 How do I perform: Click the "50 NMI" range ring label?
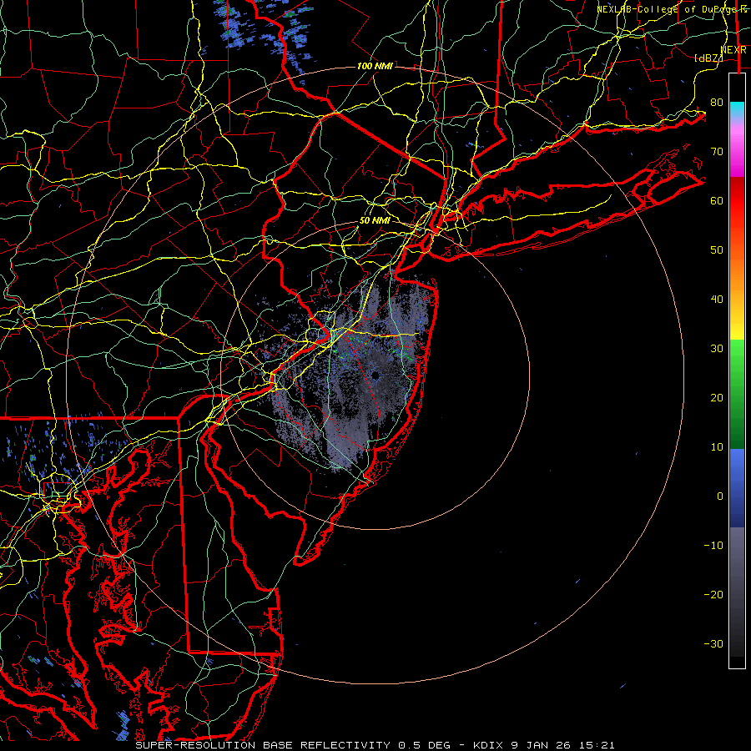point(375,221)
